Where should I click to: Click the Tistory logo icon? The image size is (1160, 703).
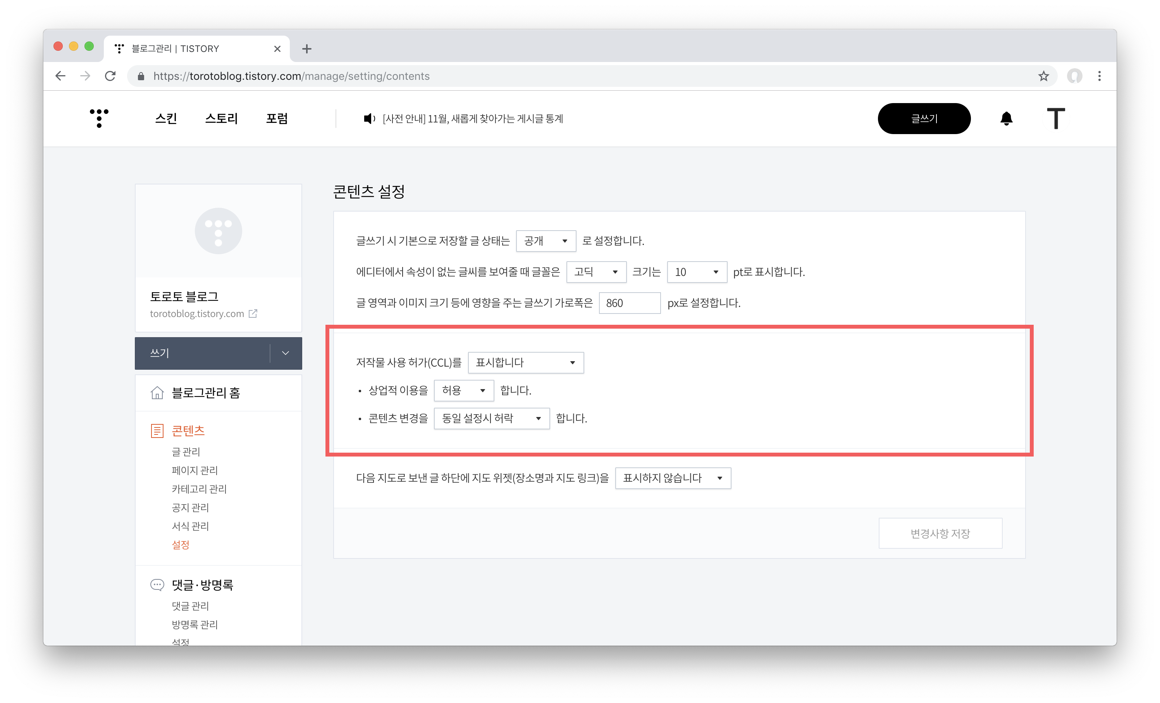tap(99, 118)
